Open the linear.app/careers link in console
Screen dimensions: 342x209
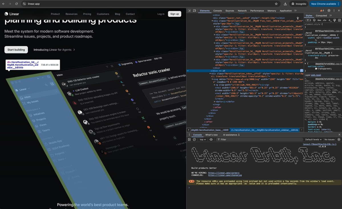pyautogui.click(x=224, y=173)
